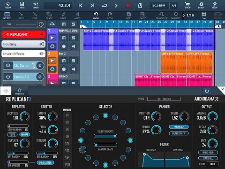Switch to the insert effect editor tab

click(6, 91)
